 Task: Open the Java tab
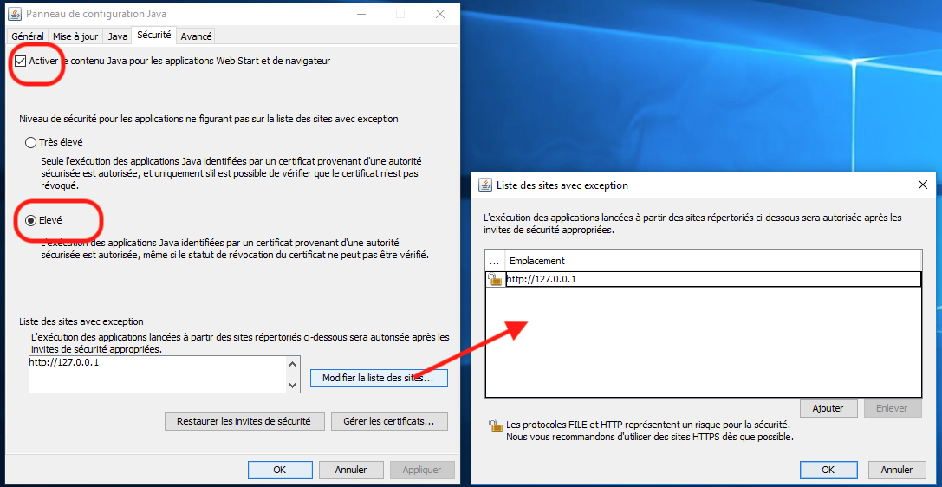coord(118,36)
